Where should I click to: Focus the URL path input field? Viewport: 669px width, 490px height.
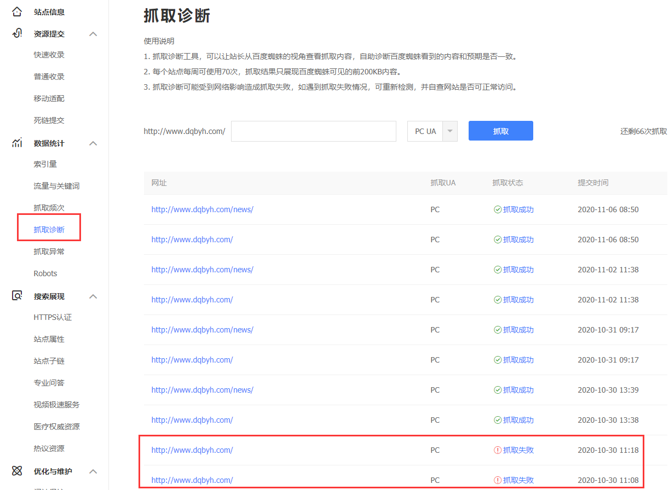click(314, 131)
